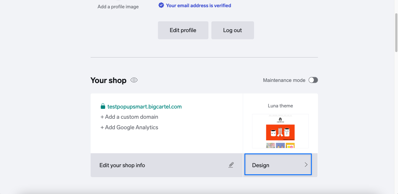Click Add a profile image
Screen dimensions: 398x194
[x=118, y=7]
